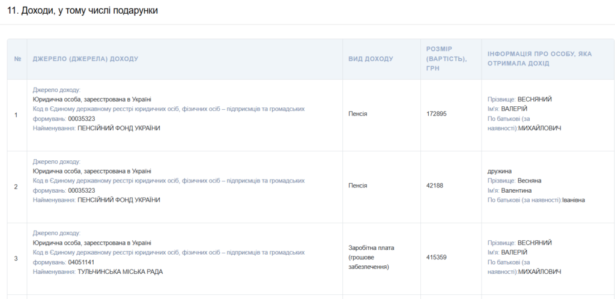Select the name "ТУЛЬЧИНСЬКА МІСЬКА РАДА"
Viewport: 615px width, 299px height.
120,271
